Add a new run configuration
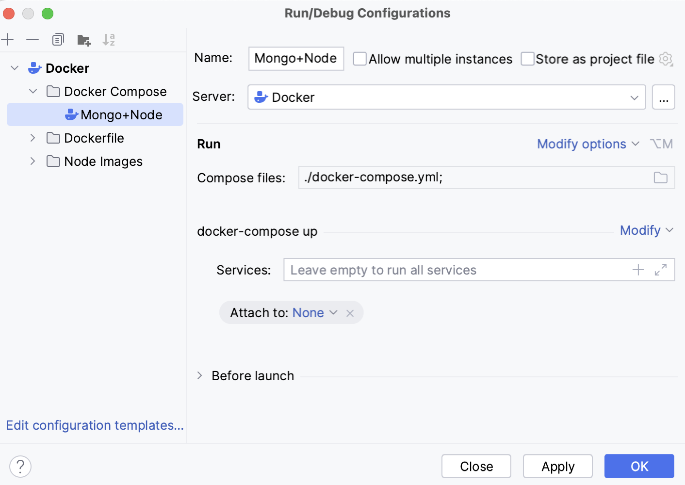This screenshot has height=485, width=685. [7, 39]
